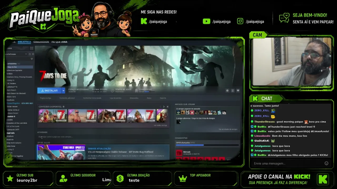Click the recent activity clock icon in sidebar
This screenshot has width=337, height=189.
click(29, 54)
